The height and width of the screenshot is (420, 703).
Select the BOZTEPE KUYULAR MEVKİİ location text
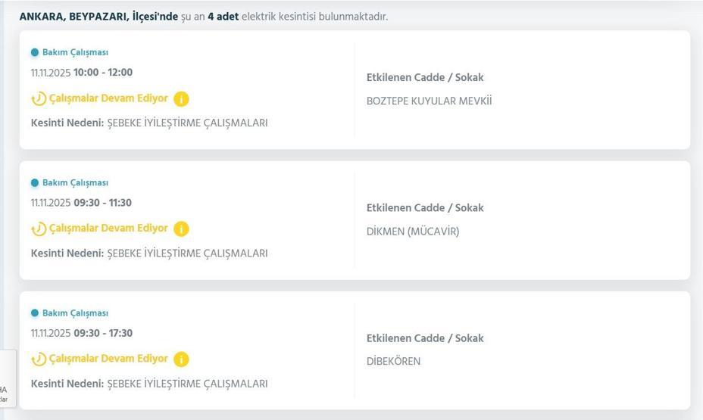point(429,101)
